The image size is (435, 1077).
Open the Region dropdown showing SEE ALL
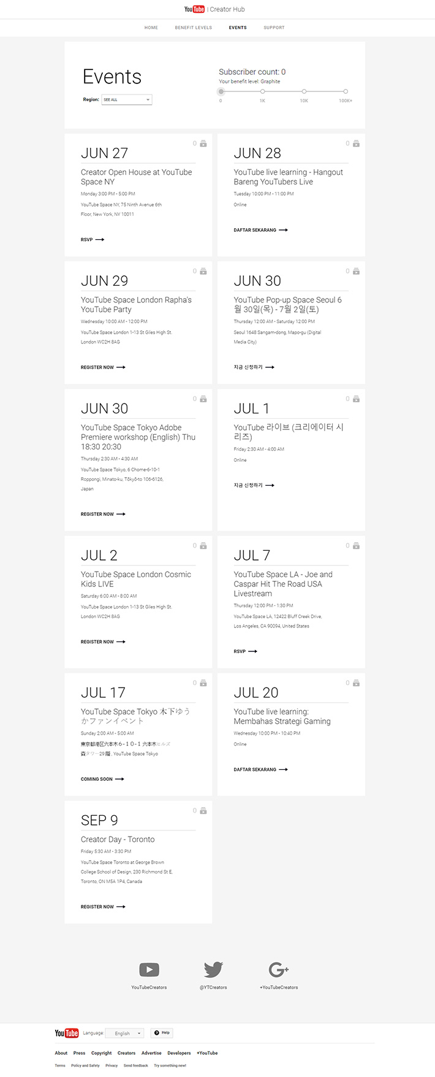tap(127, 99)
